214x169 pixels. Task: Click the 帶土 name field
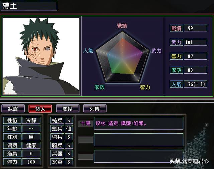(29, 6)
